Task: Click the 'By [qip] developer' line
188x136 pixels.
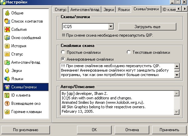Action: tap(85, 94)
